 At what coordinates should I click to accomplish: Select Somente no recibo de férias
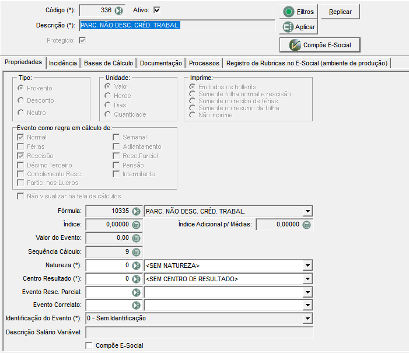pyautogui.click(x=192, y=101)
